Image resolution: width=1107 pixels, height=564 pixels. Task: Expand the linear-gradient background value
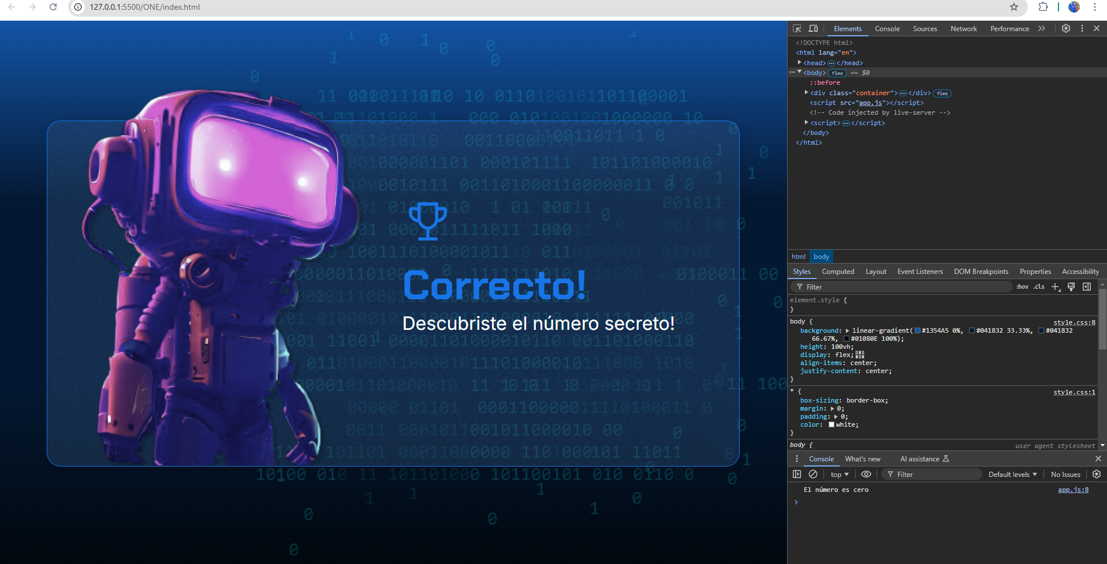pyautogui.click(x=848, y=330)
